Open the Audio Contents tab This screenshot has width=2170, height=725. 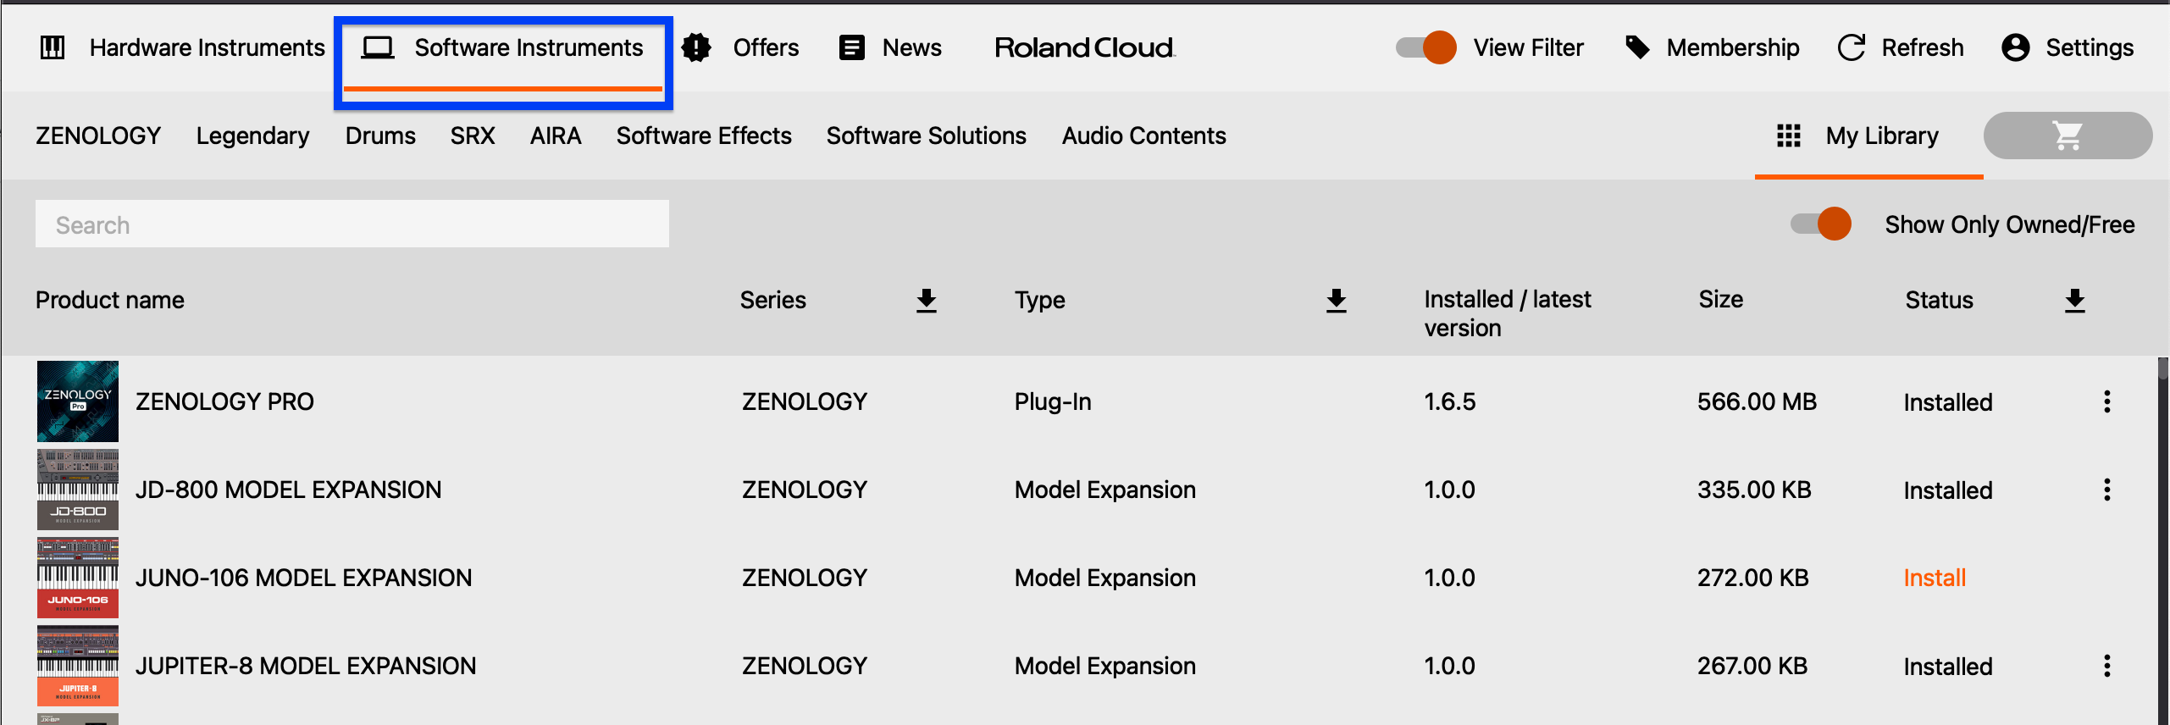(x=1143, y=135)
